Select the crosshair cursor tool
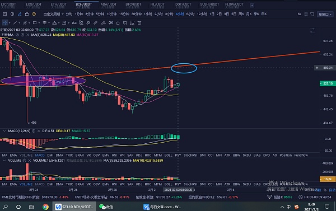336x211 pixels. (5, 23)
